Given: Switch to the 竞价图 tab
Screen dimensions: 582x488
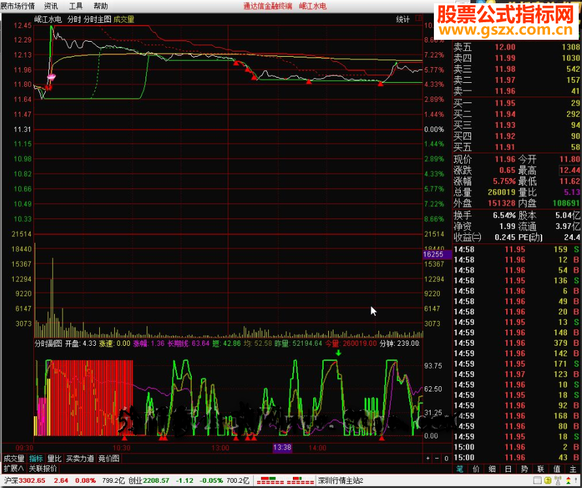Looking at the screenshot, I should tap(109, 458).
